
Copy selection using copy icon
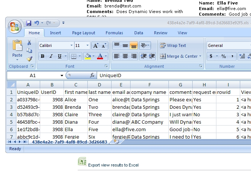29,51
